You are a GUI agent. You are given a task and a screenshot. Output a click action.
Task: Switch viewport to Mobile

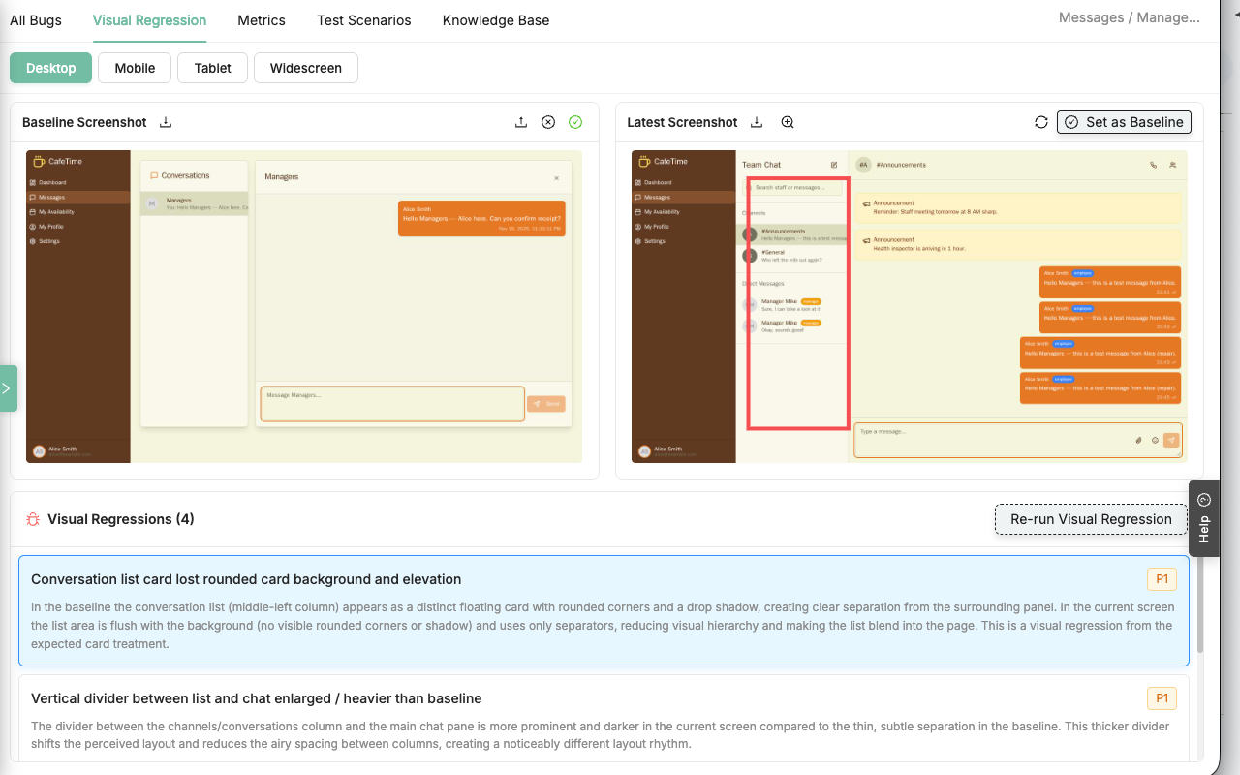pos(134,68)
